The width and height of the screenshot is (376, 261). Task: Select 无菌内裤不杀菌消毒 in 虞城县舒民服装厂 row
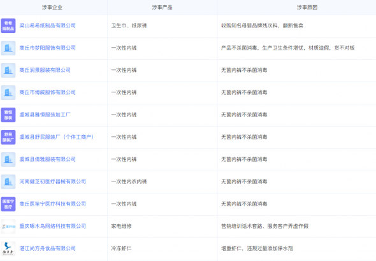pos(244,137)
